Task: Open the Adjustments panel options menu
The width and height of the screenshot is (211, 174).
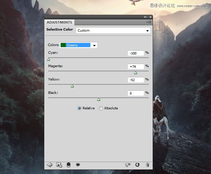Action: (x=149, y=22)
